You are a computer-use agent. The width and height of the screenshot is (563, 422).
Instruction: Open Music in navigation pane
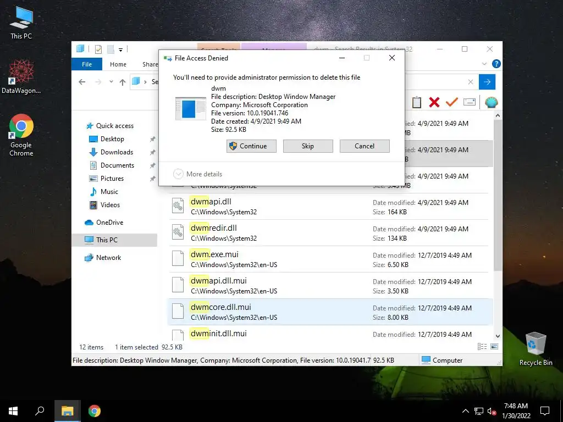point(103,192)
